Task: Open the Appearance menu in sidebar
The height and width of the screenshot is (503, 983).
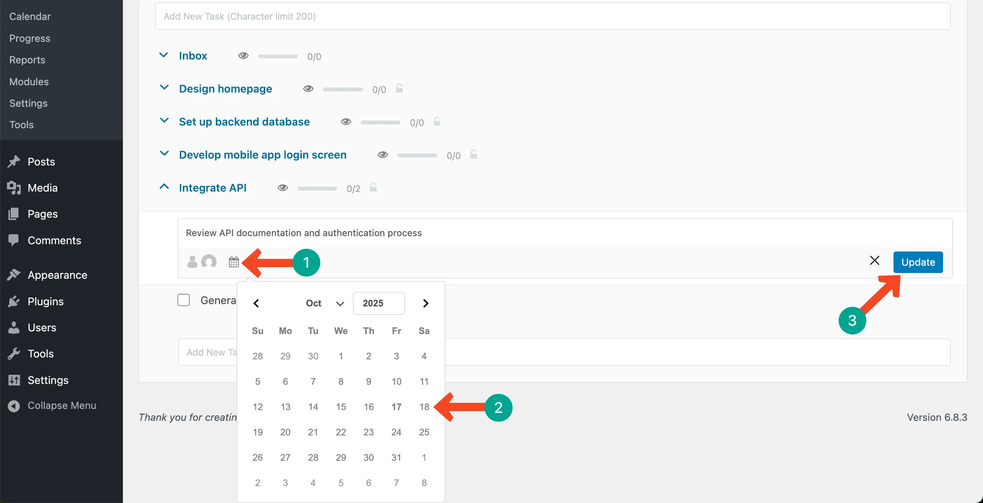Action: (x=57, y=275)
